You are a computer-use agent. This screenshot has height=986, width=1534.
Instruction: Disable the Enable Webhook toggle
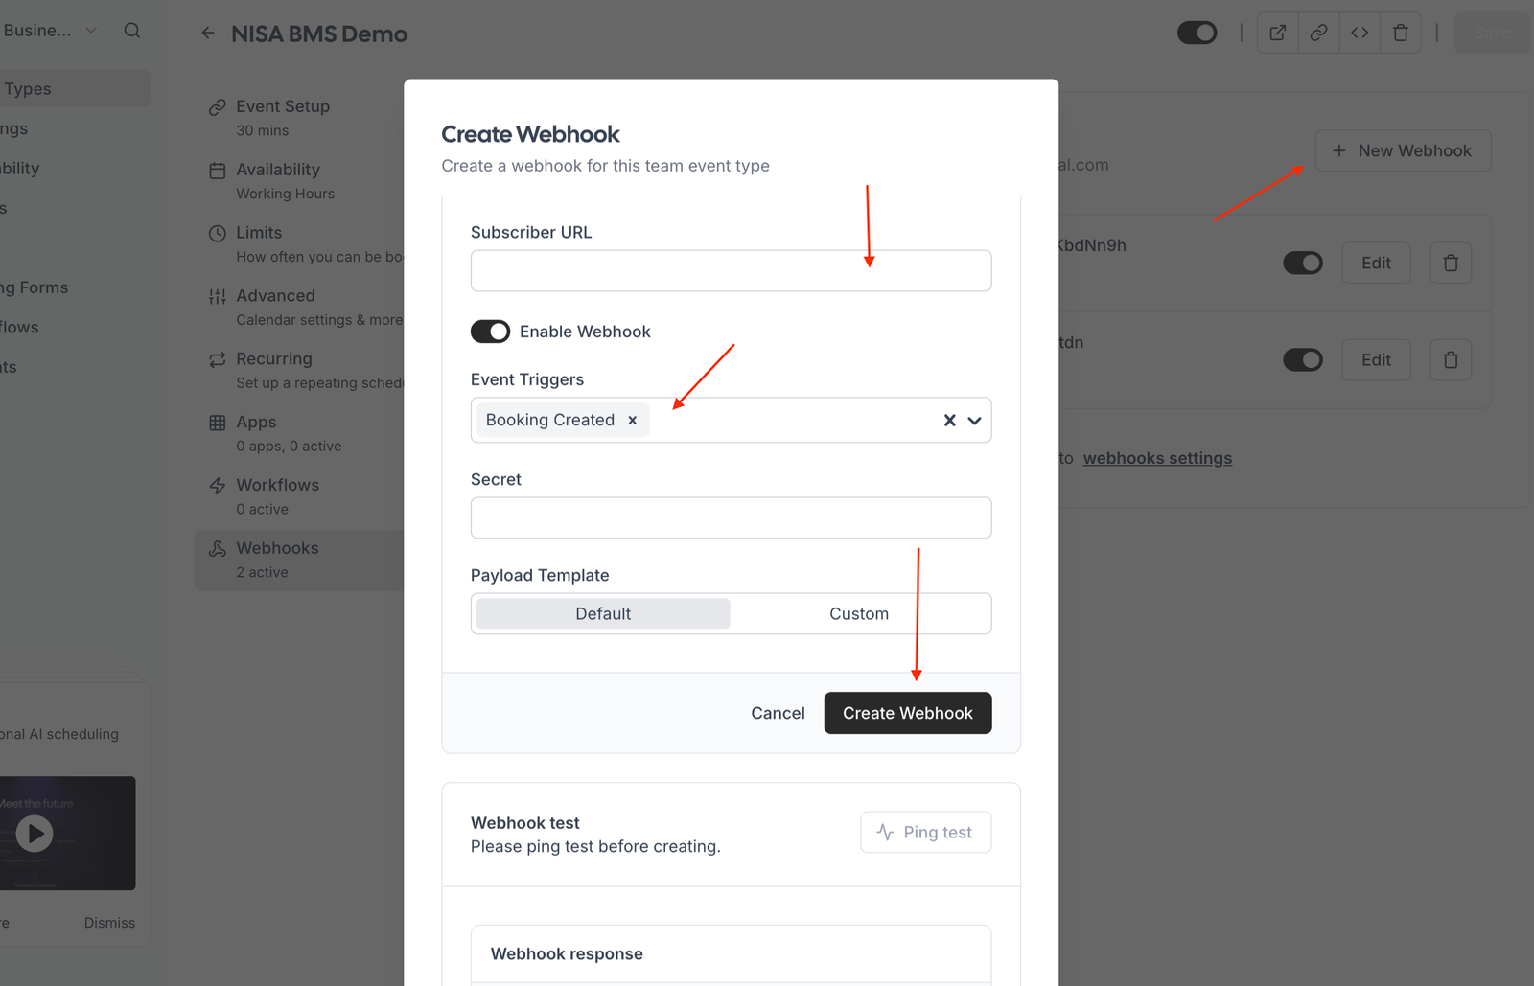tap(490, 332)
